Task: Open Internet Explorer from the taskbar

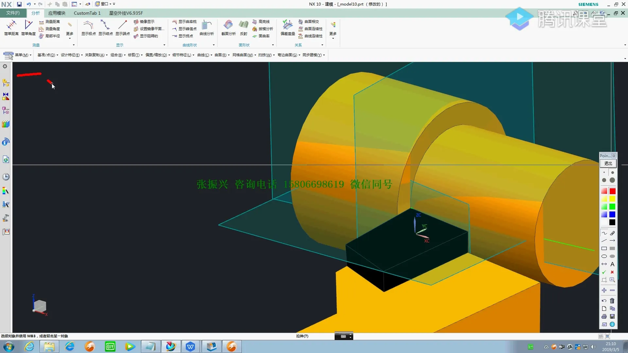Action: (x=29, y=346)
